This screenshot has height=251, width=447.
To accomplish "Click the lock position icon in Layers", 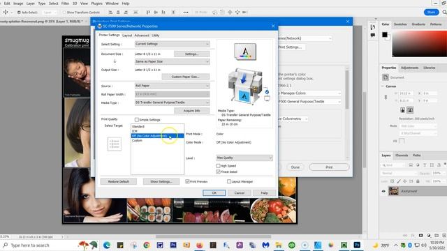I will [x=405, y=181].
